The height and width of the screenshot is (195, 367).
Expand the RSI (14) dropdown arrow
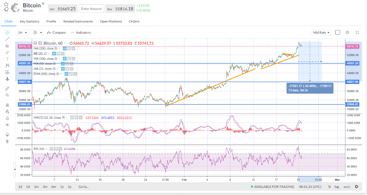tap(46, 149)
